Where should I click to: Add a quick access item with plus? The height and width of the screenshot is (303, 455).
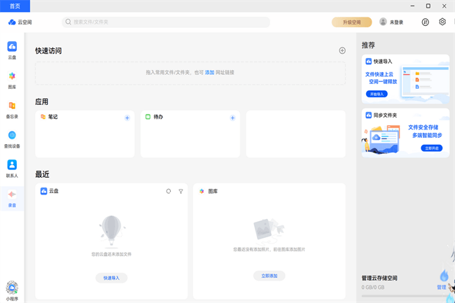[x=342, y=50]
